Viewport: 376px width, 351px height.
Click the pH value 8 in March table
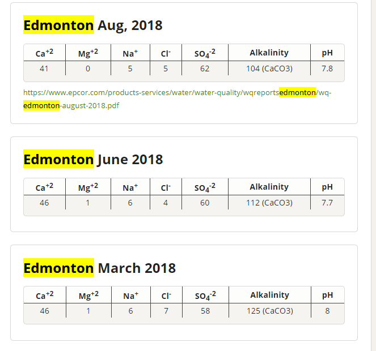[327, 311]
